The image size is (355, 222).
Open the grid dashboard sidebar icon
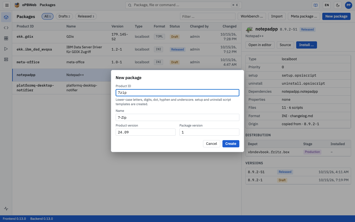tap(6, 38)
